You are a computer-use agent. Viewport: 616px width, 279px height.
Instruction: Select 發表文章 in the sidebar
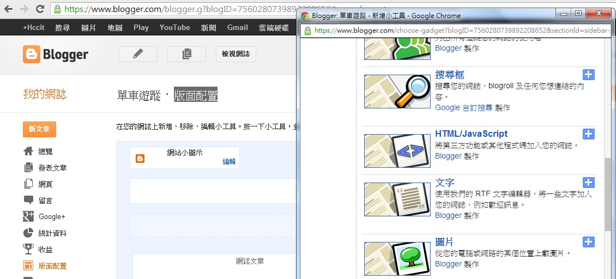tap(53, 168)
